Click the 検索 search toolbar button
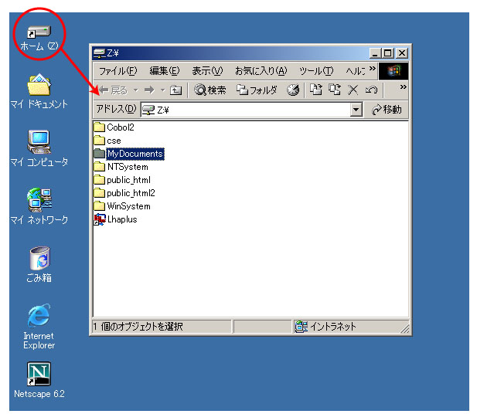This screenshot has height=414, width=477. [x=210, y=90]
